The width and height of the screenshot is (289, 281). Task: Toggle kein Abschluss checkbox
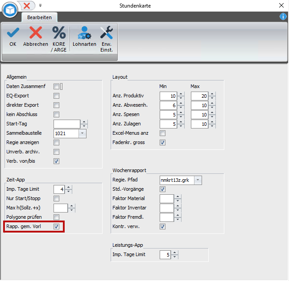[56, 115]
